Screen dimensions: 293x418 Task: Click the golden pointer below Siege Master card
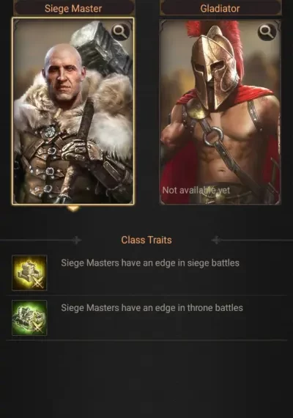point(73,208)
